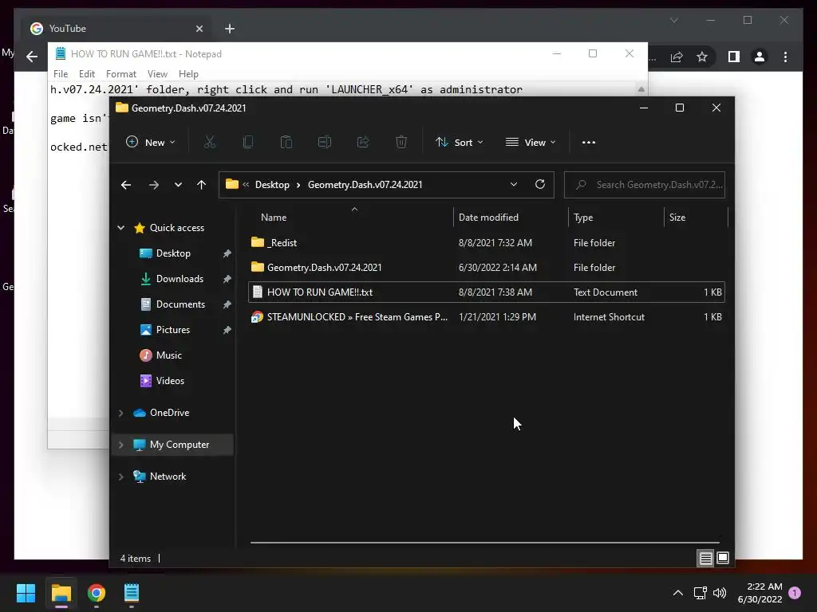Open the volume speaker icon in tray
The height and width of the screenshot is (612, 817).
coord(720,593)
